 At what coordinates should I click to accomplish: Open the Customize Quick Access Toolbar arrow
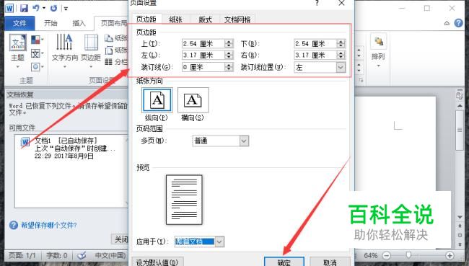pyautogui.click(x=66, y=9)
